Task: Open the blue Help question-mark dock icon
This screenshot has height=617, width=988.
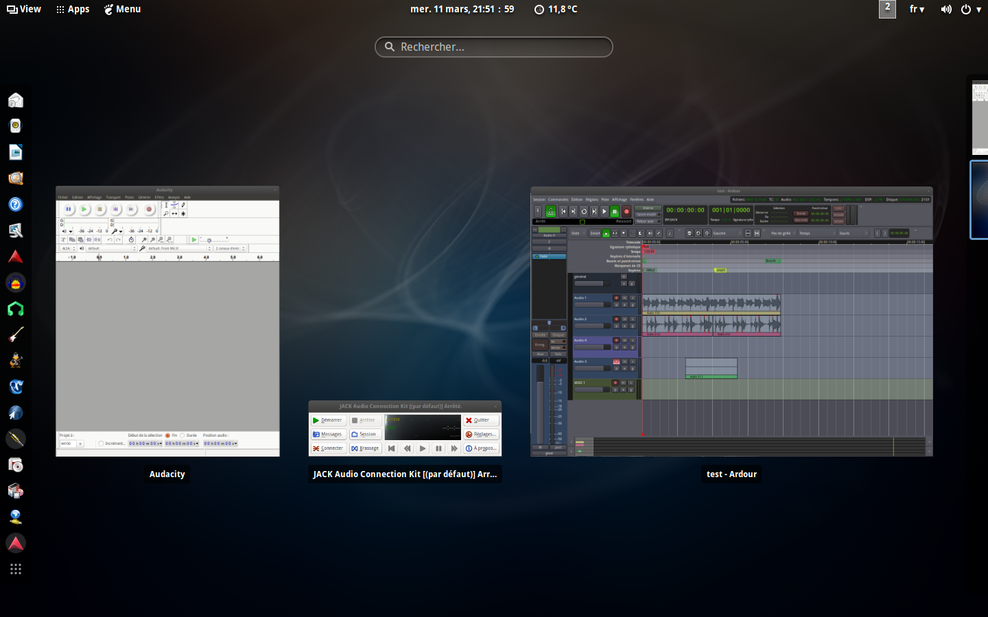Action: tap(15, 204)
